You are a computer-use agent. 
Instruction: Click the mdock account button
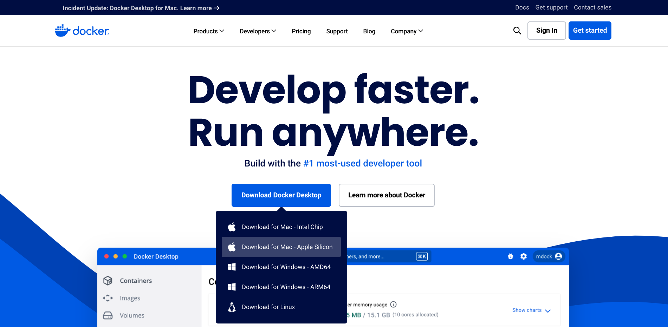549,256
